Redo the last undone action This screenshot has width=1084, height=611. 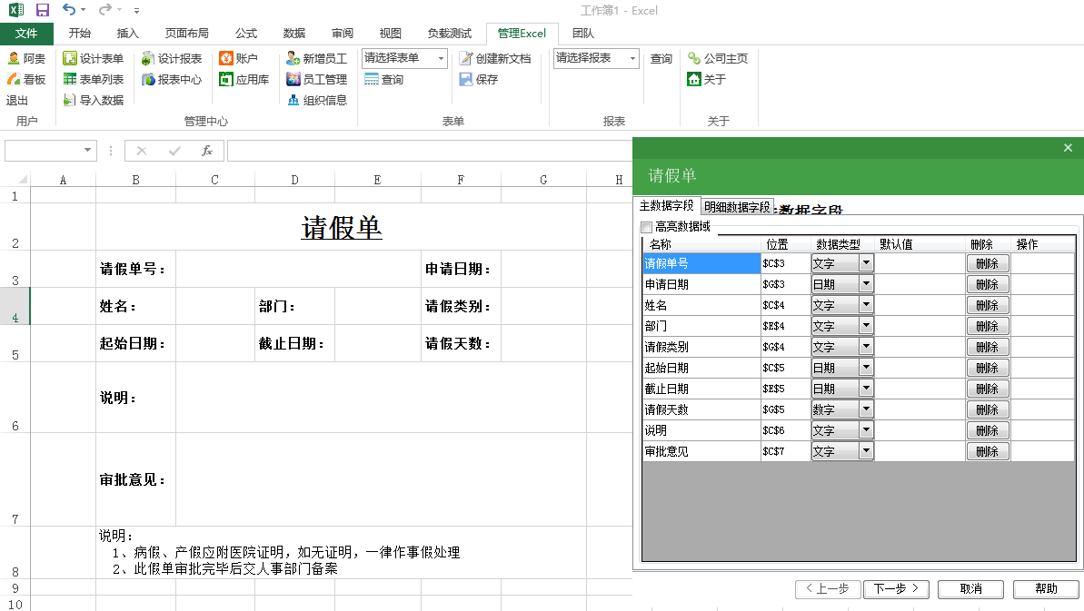(x=105, y=10)
